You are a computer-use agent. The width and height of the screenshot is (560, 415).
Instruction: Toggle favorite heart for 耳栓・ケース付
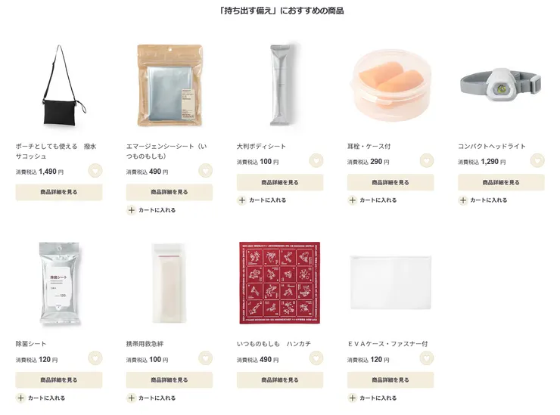pyautogui.click(x=426, y=160)
